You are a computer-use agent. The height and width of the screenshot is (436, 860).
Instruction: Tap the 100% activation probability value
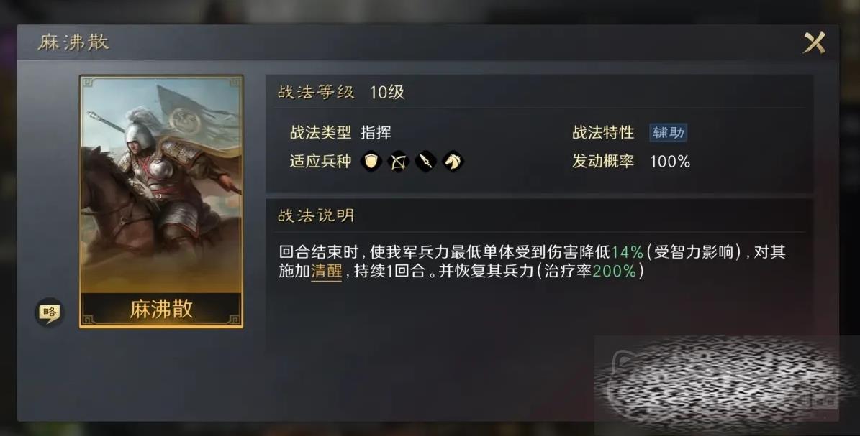(x=670, y=162)
